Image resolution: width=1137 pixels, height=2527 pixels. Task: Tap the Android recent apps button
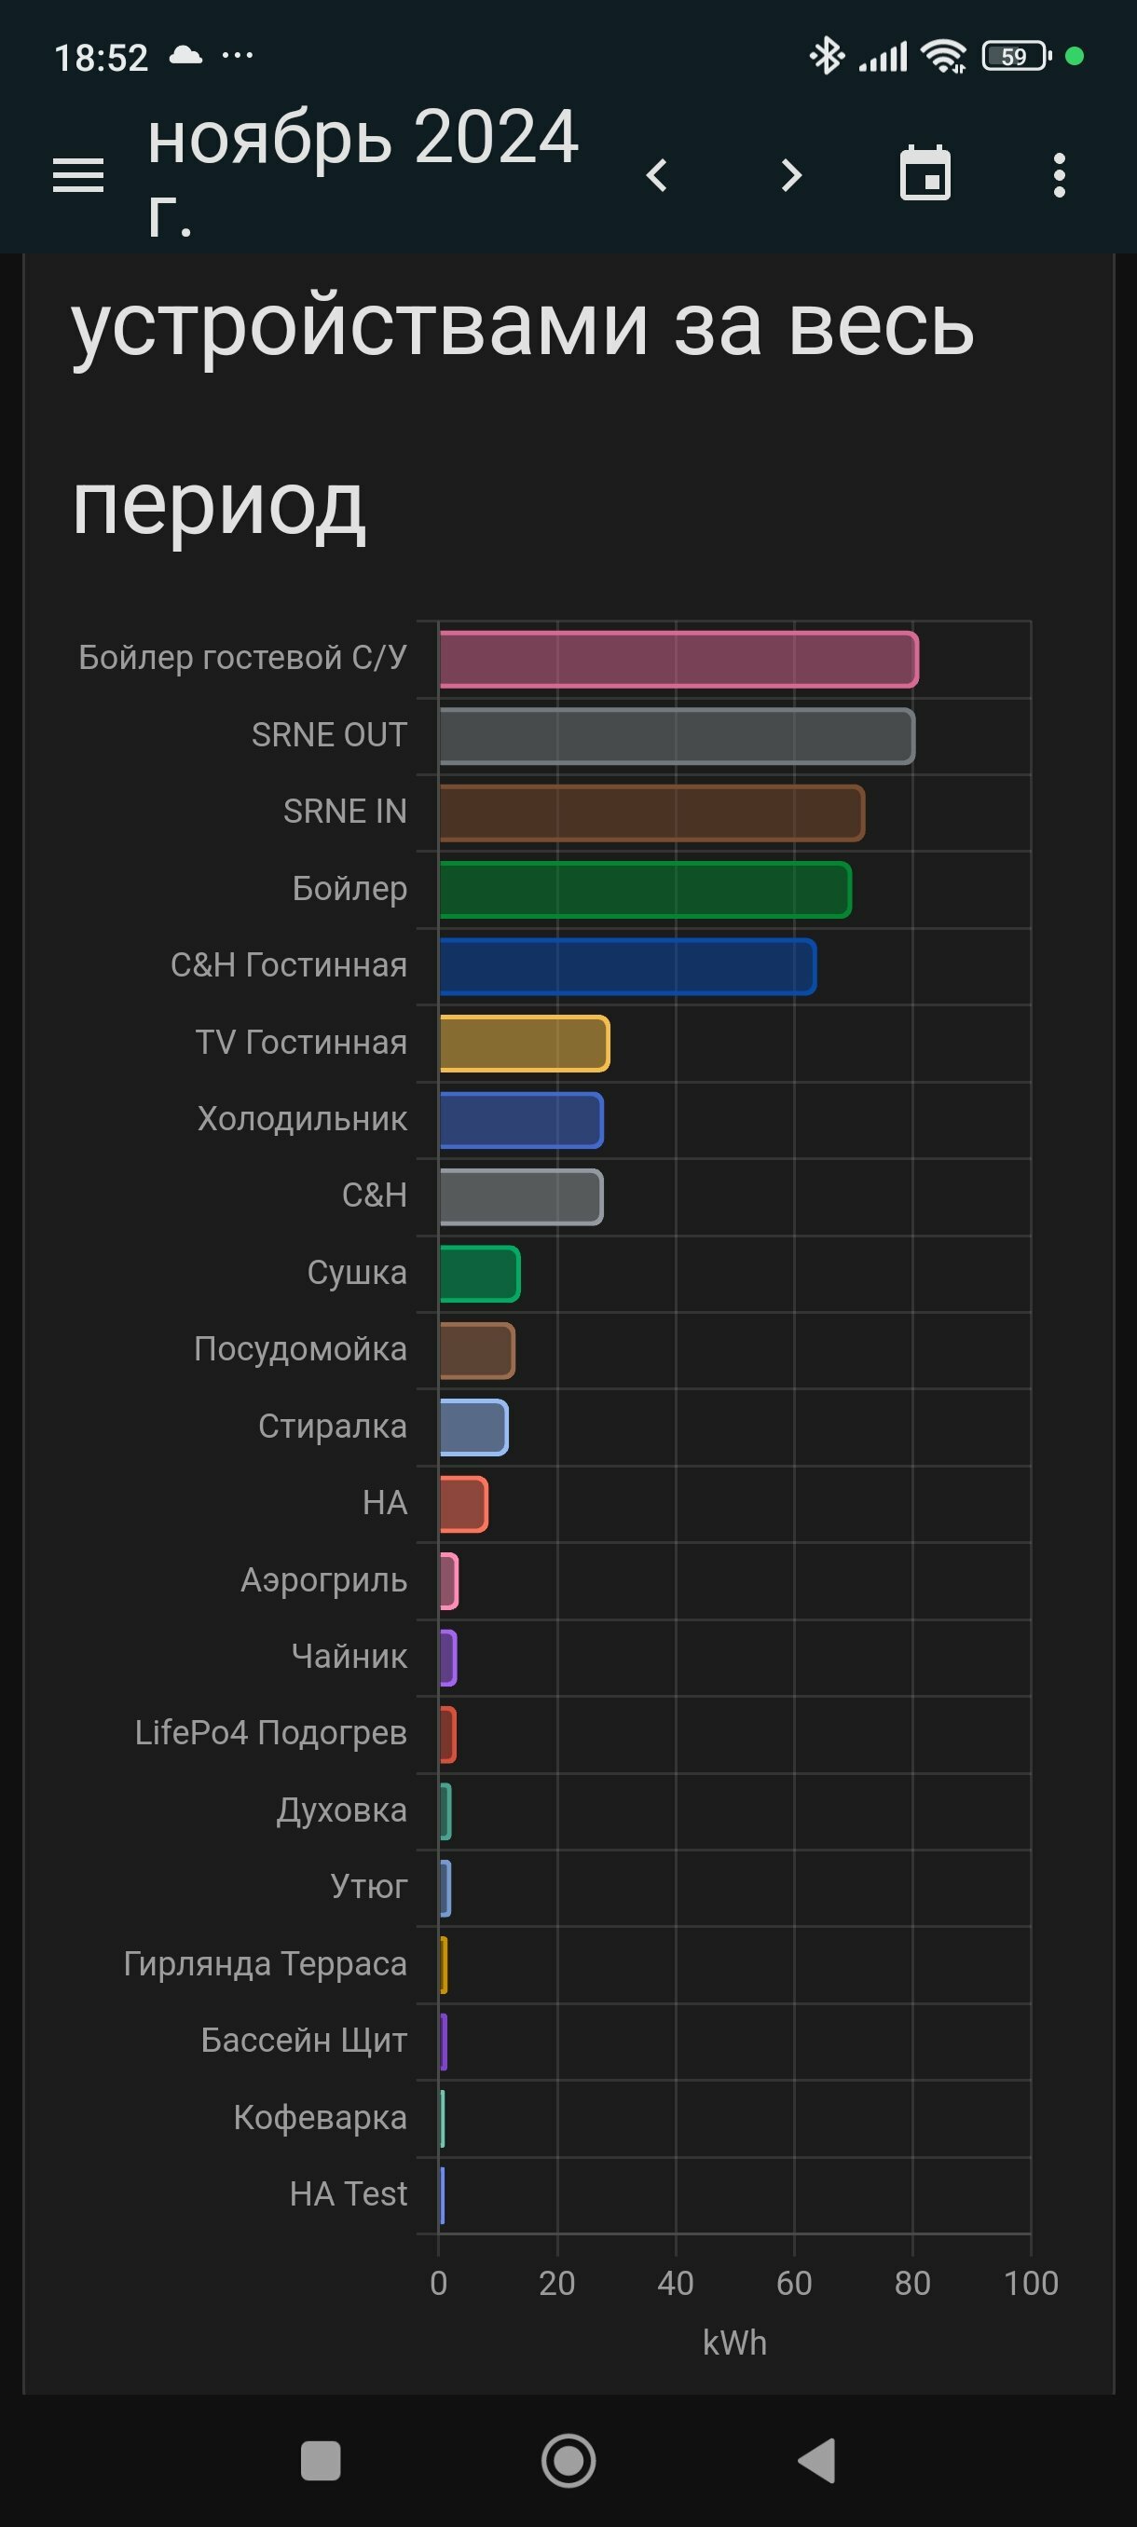tap(321, 2461)
